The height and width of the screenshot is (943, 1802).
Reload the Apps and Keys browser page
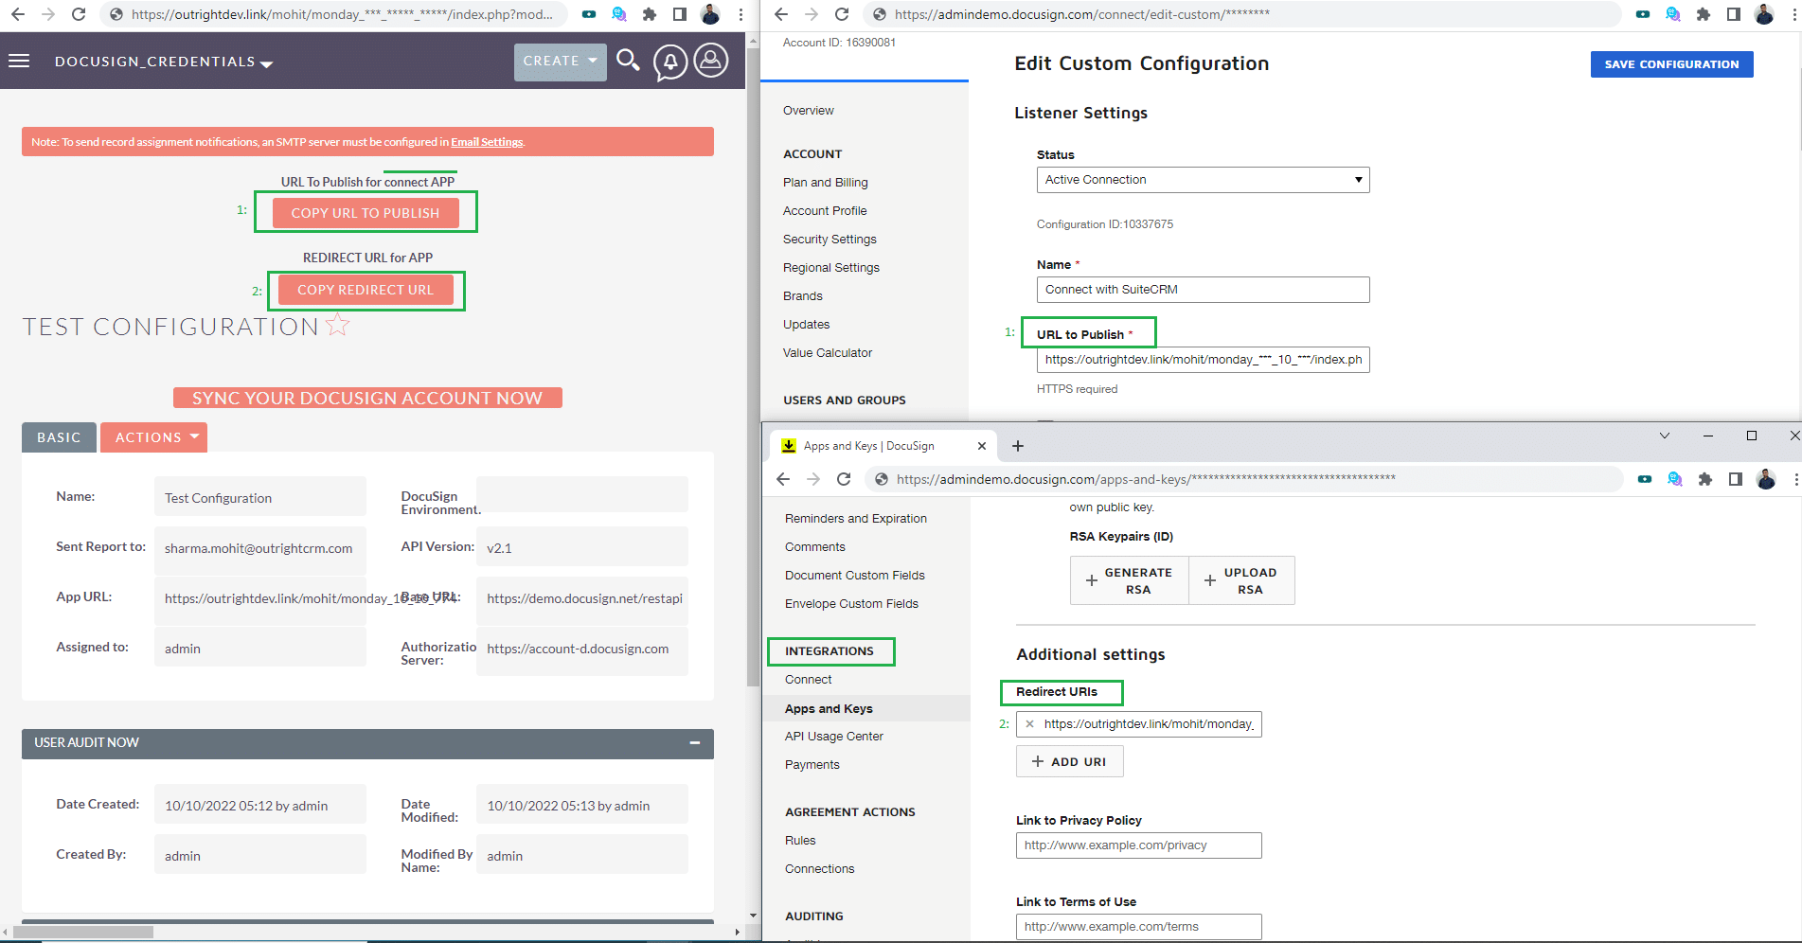tap(844, 479)
